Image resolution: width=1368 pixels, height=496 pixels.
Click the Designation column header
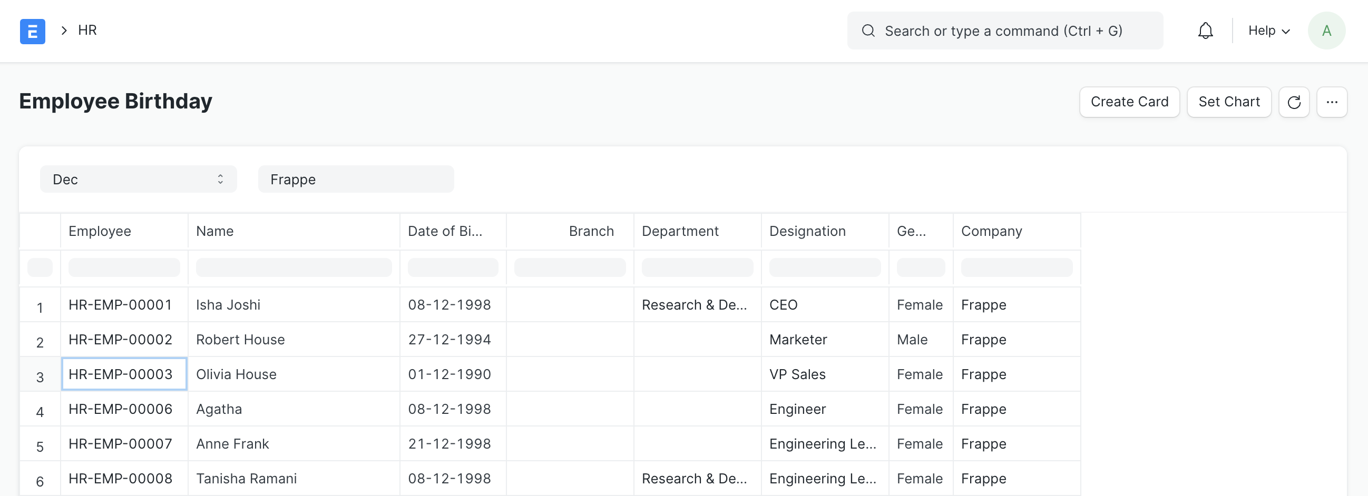[x=807, y=231]
